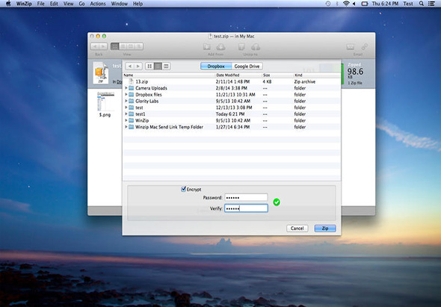441x307 pixels.
Task: Click Add from cloud icon in WinZip toolbar
Action: [221, 46]
